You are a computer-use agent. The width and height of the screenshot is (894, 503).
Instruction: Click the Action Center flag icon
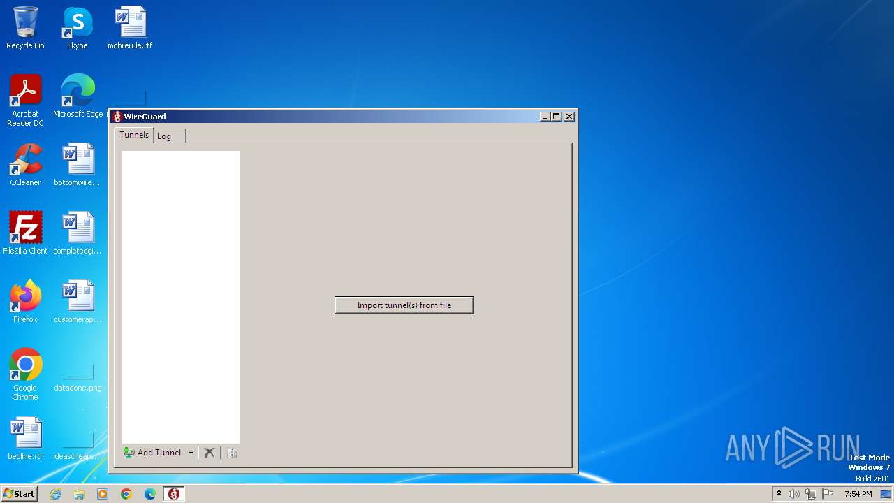pos(828,494)
